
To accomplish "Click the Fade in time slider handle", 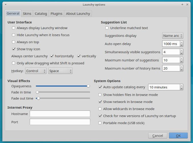I will click(37, 92).
